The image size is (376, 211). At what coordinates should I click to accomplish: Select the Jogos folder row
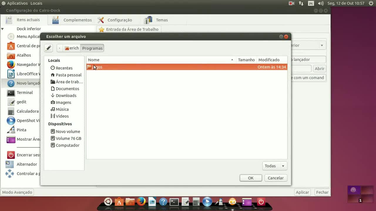tap(187, 67)
